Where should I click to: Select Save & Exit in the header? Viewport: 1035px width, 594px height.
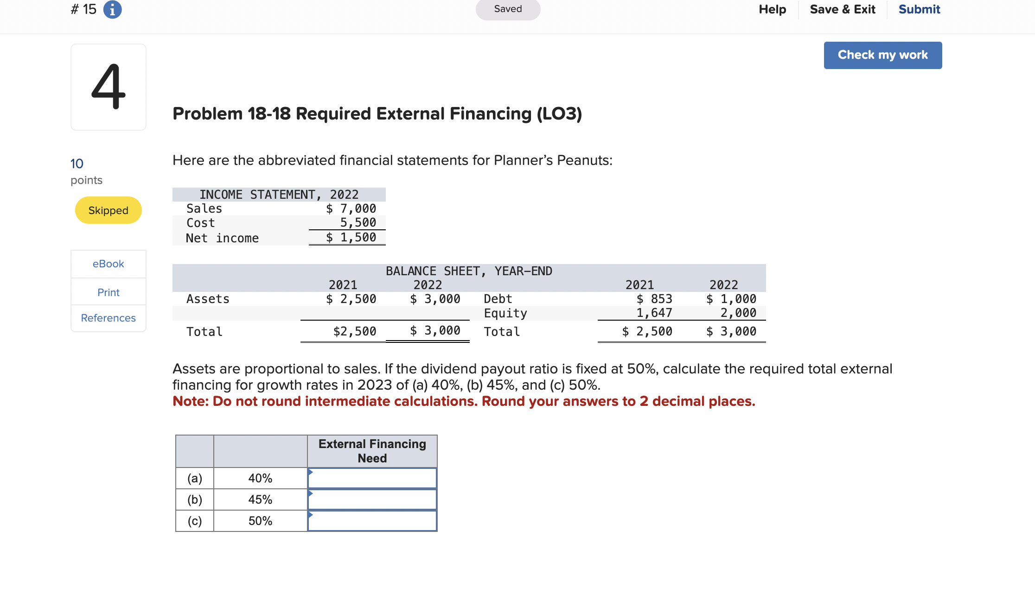(x=842, y=9)
